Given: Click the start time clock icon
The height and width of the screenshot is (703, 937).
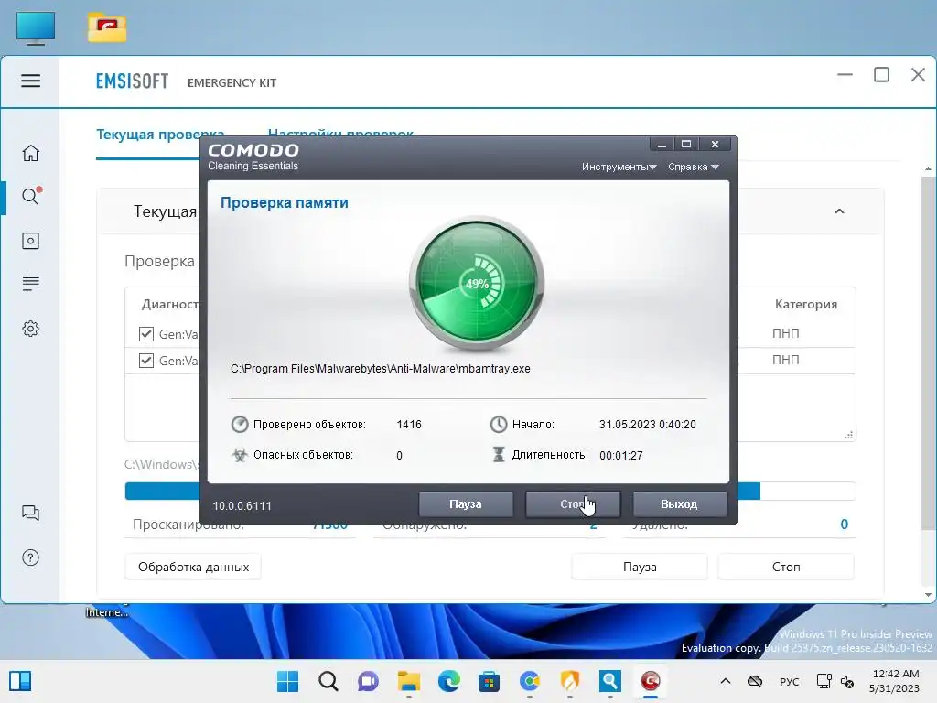Looking at the screenshot, I should (x=499, y=425).
